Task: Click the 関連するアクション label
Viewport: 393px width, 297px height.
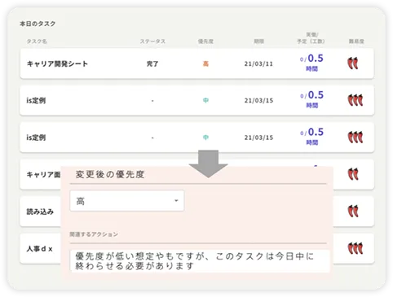Action: pyautogui.click(x=94, y=234)
